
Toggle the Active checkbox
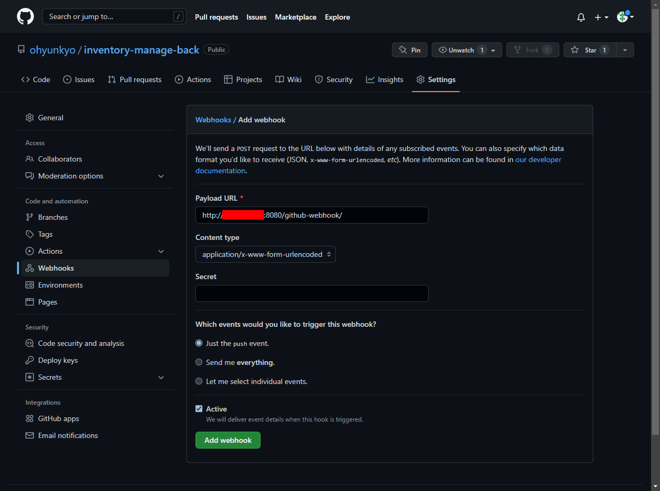coord(199,409)
